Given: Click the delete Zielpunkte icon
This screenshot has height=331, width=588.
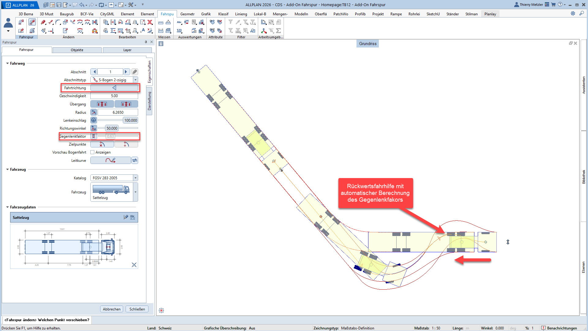Looking at the screenshot, I should coord(102,144).
